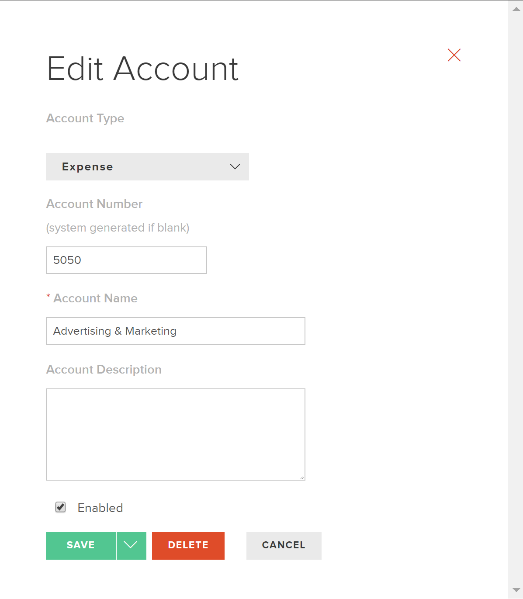This screenshot has width=523, height=599.
Task: Click the description box resize grip corner
Action: (x=302, y=477)
